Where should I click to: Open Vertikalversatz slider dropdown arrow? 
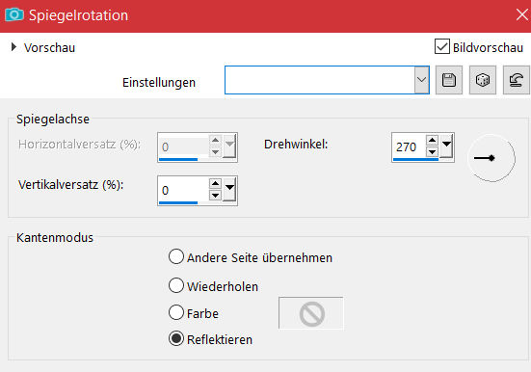230,189
